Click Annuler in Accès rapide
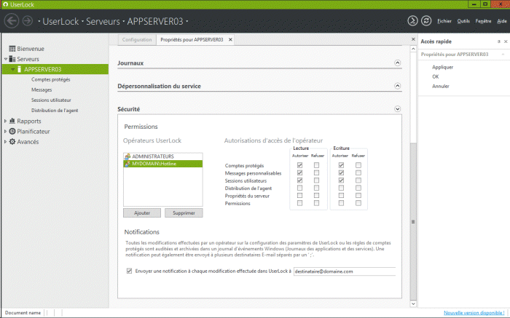This screenshot has width=510, height=318. pyautogui.click(x=441, y=86)
